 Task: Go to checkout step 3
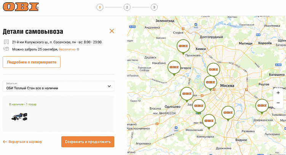click(x=154, y=7)
